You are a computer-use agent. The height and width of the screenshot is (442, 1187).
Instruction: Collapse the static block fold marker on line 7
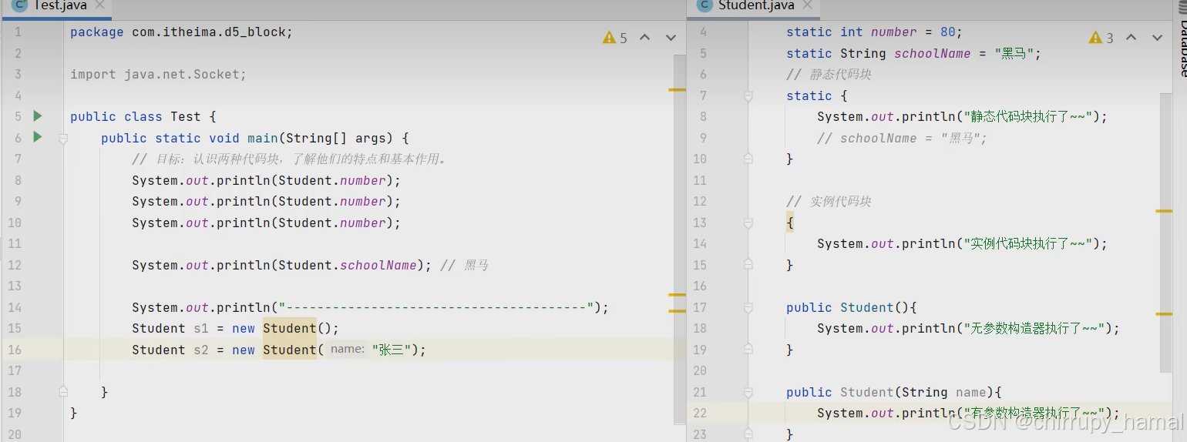click(748, 95)
